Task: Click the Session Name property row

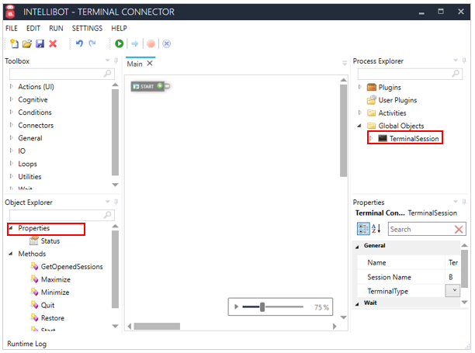Action: click(x=409, y=277)
